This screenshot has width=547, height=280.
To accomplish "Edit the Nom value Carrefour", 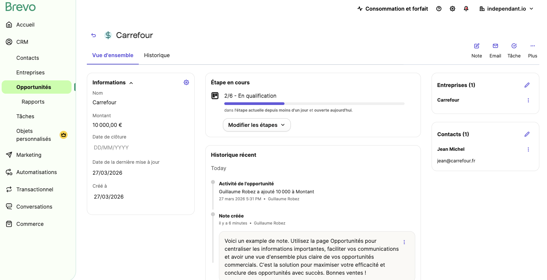I will (104, 102).
